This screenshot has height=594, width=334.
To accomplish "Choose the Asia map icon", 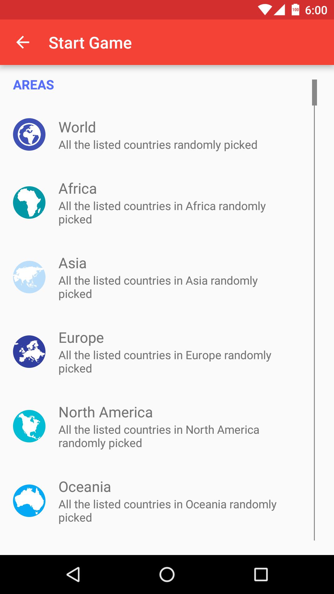I will 29,277.
